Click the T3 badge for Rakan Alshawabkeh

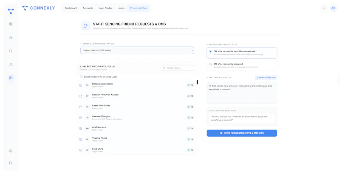(x=190, y=85)
